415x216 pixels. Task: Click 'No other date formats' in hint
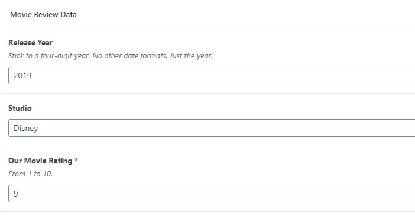[129, 56]
